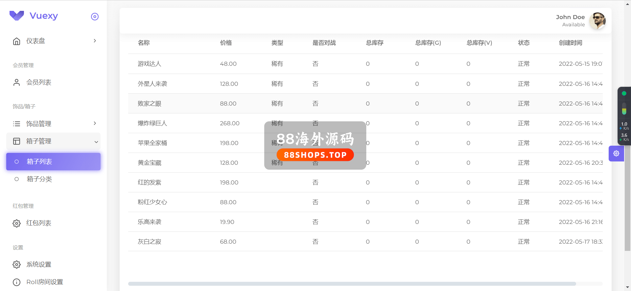This screenshot has width=631, height=291.
Task: Expand the 仪表盘 chevron arrow
Action: (x=95, y=41)
